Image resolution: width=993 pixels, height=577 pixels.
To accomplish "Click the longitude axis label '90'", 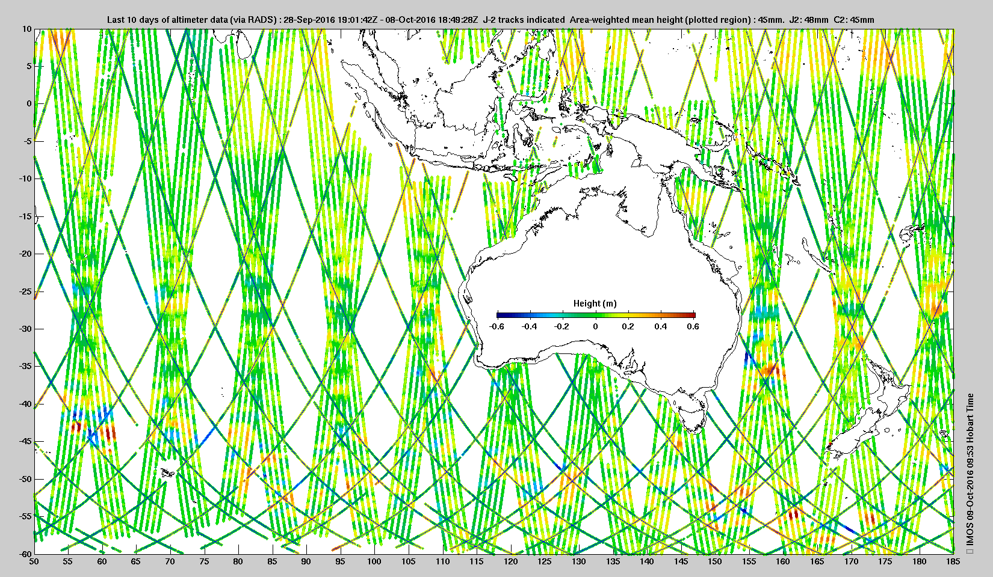I will 307,561.
